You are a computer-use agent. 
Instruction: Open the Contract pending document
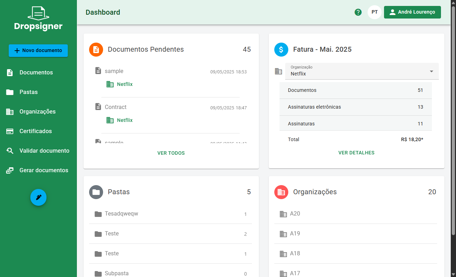(116, 107)
